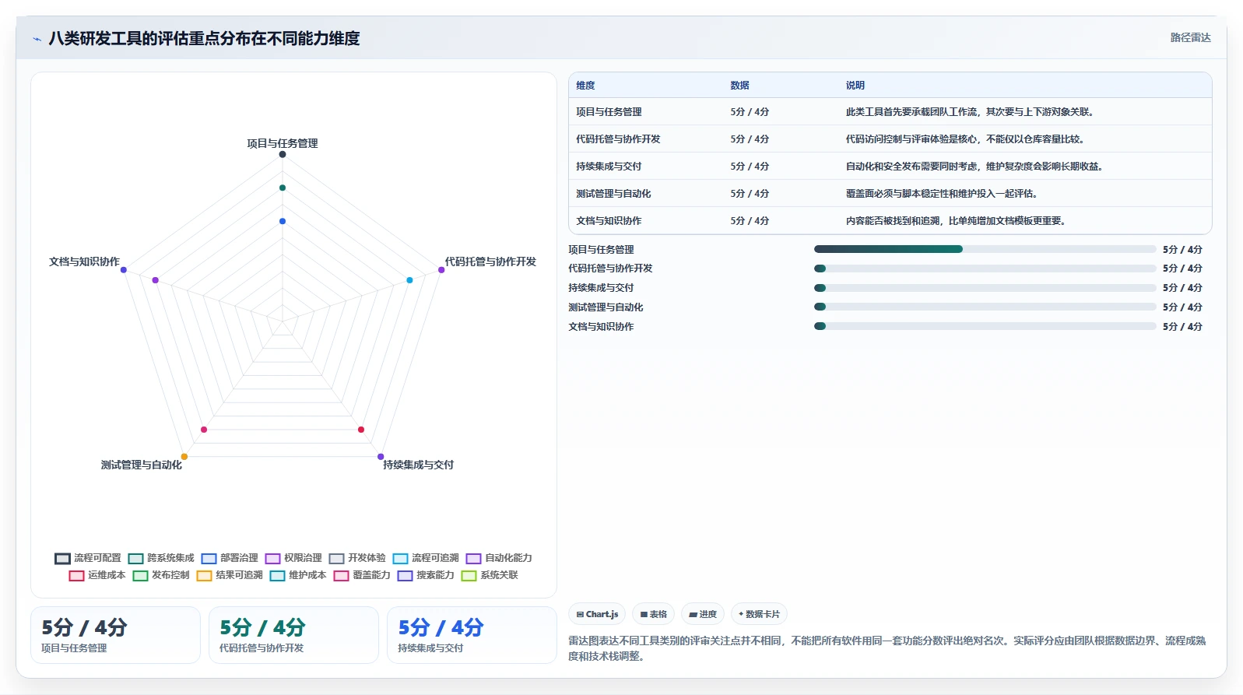Screen dimensions: 1243x695
Task: Click the cyan point near 代码托管与协作开发
Action: 409,280
